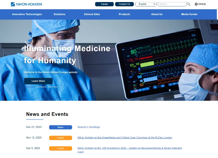Click into the Search text field
This screenshot has width=218, height=158.
pos(172,4)
